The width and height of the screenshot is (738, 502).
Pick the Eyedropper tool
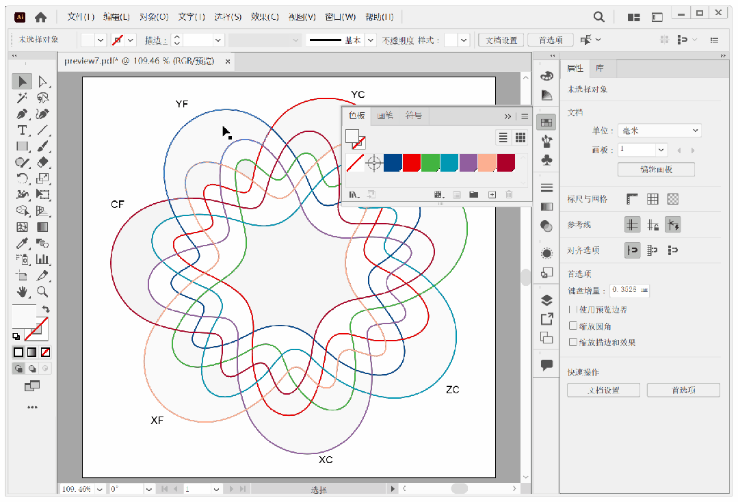tap(22, 243)
